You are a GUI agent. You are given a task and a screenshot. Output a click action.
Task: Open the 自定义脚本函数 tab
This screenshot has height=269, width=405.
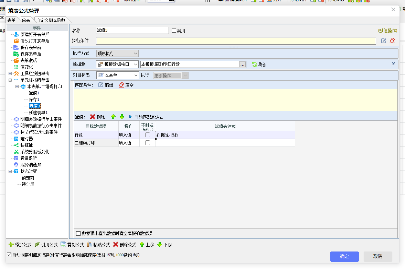(51, 20)
